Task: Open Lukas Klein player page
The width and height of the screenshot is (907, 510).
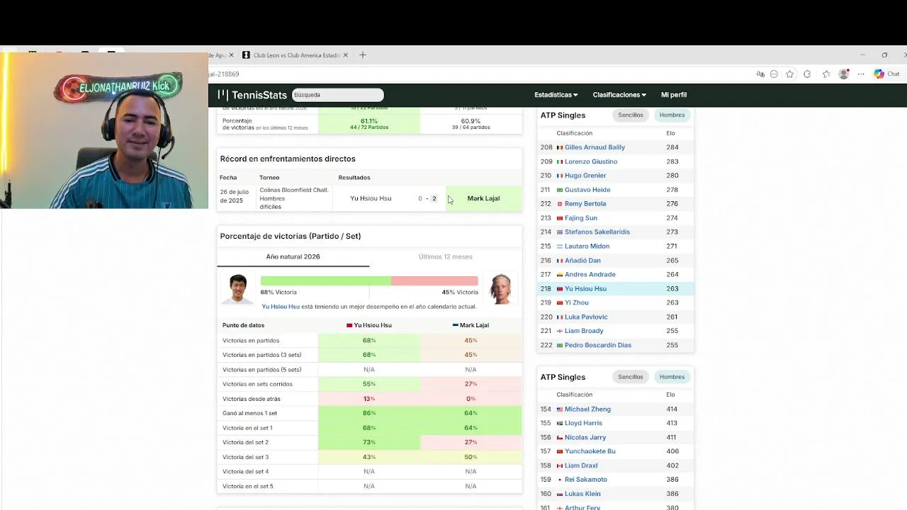Action: [582, 494]
